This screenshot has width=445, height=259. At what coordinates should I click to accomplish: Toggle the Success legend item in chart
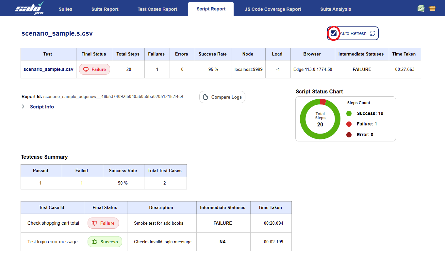370,113
